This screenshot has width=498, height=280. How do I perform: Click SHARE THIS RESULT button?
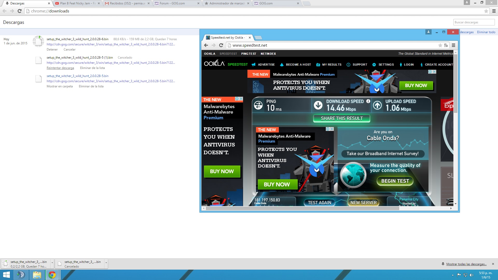pos(342,118)
